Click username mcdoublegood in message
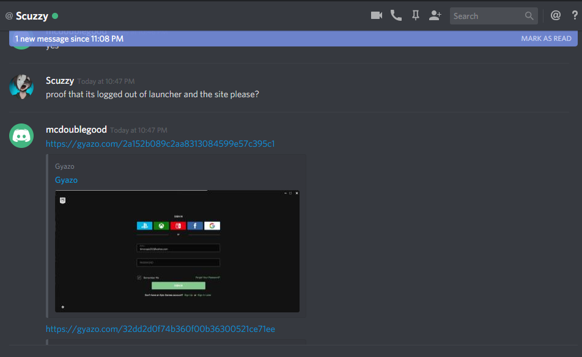The width and height of the screenshot is (582, 357). click(x=76, y=130)
